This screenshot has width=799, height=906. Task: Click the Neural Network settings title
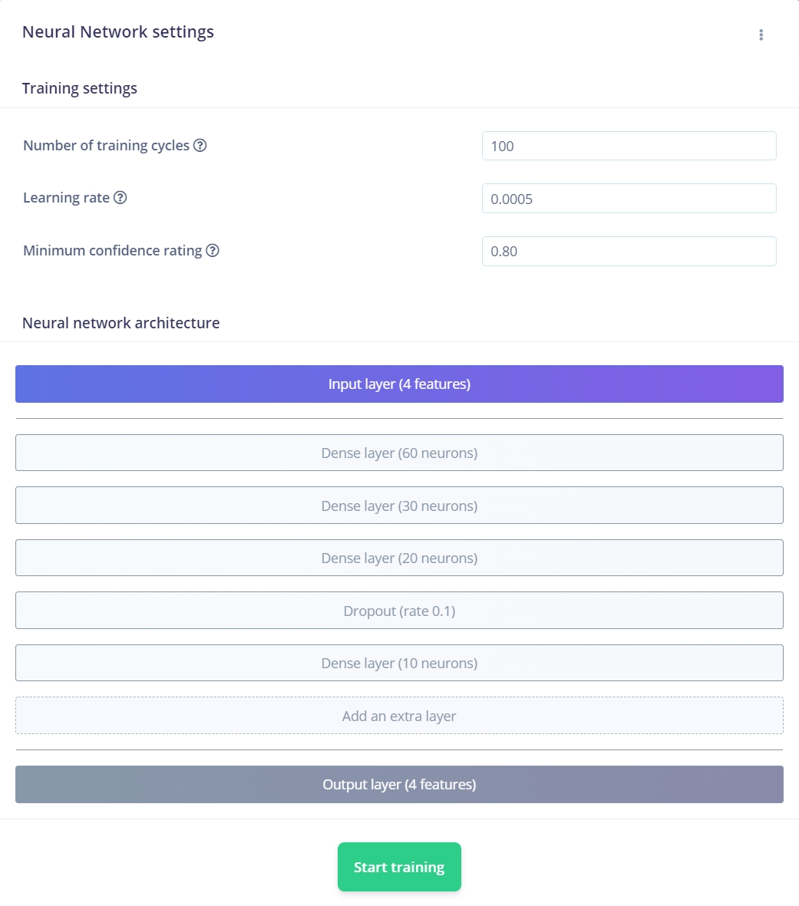point(118,31)
